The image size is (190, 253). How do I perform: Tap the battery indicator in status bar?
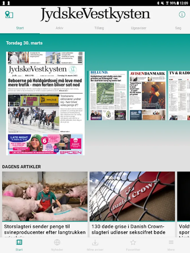pos(178,3)
